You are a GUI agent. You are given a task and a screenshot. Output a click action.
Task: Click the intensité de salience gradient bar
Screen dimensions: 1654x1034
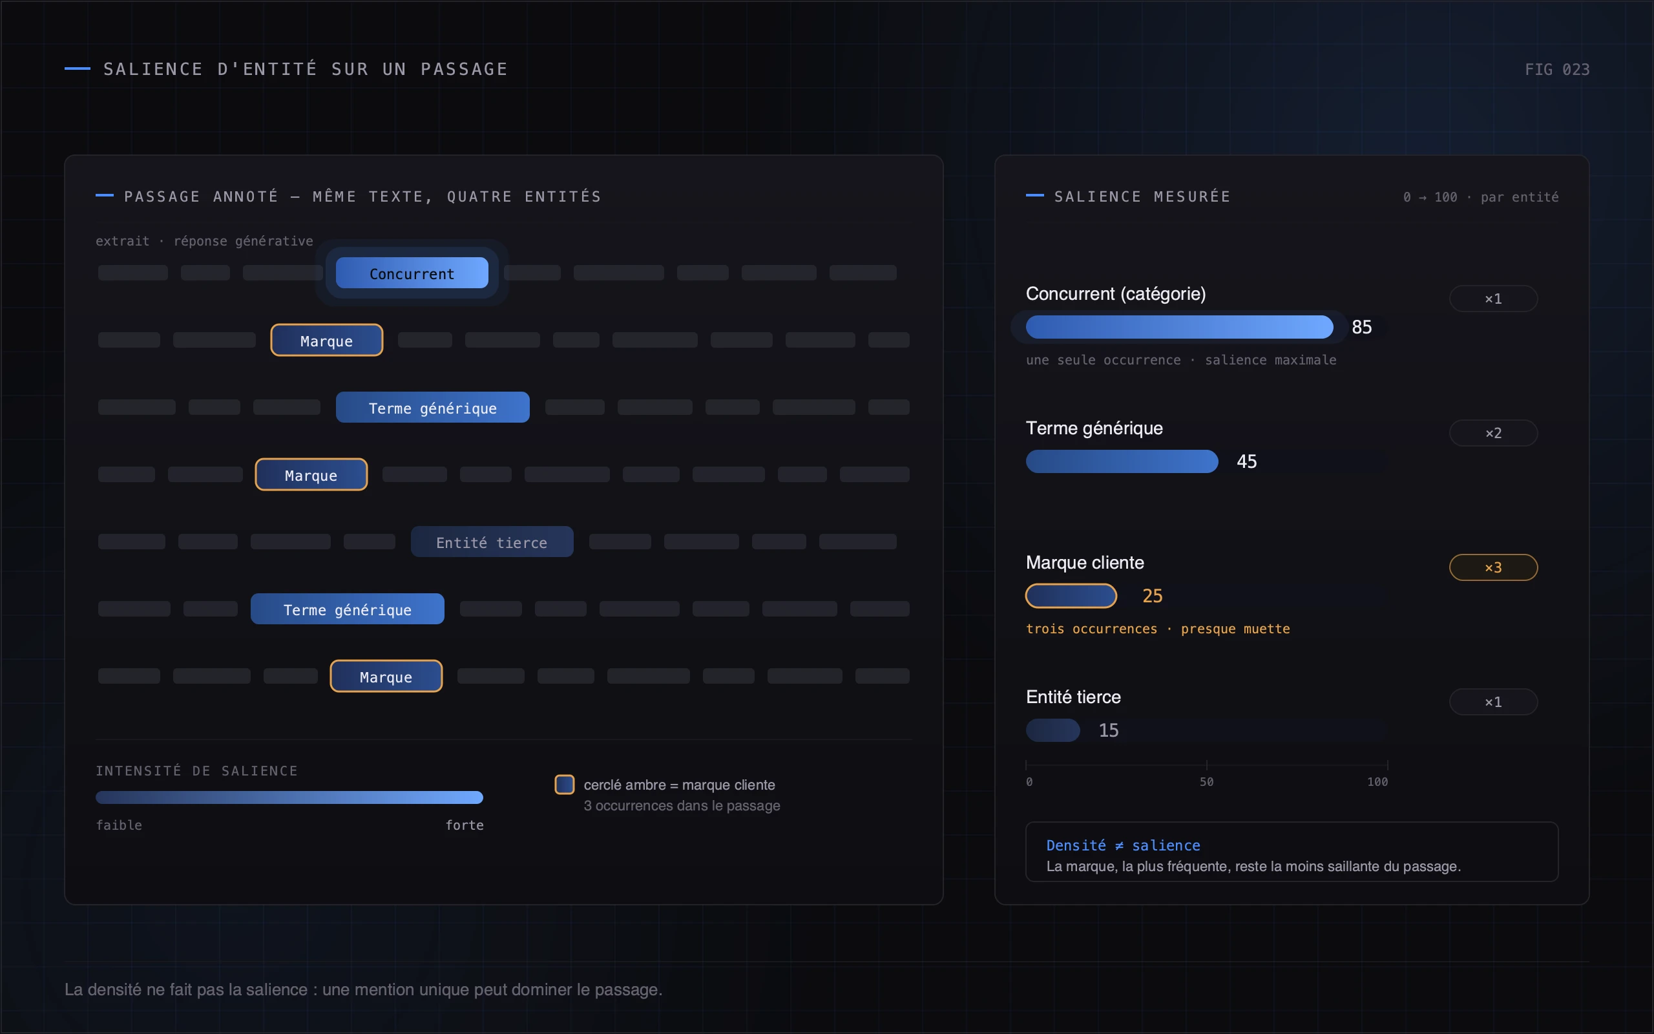click(x=289, y=797)
